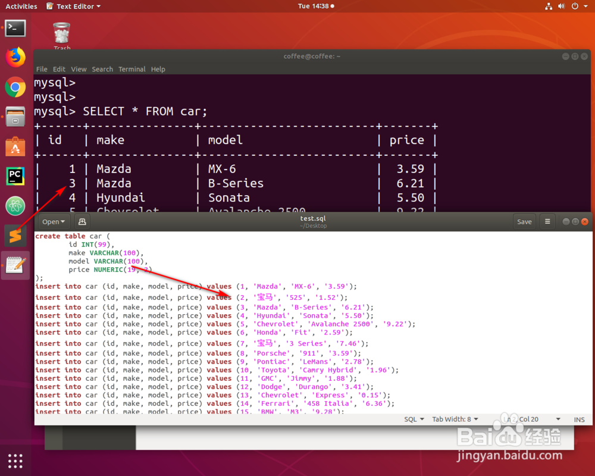The image size is (595, 476).
Task: Open Text Editor app menu in top bar
Action: pos(74,6)
